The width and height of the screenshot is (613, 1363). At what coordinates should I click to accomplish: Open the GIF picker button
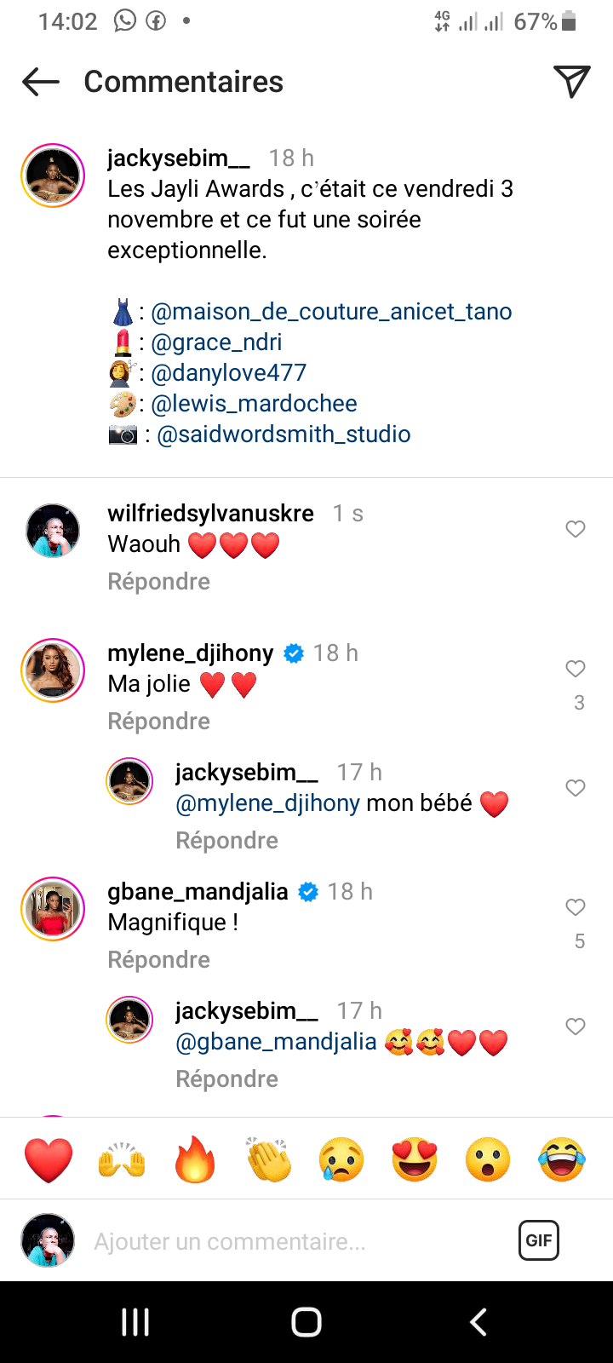[x=539, y=1240]
